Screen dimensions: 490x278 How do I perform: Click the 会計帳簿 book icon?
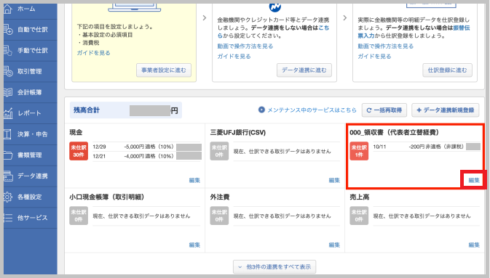point(8,92)
